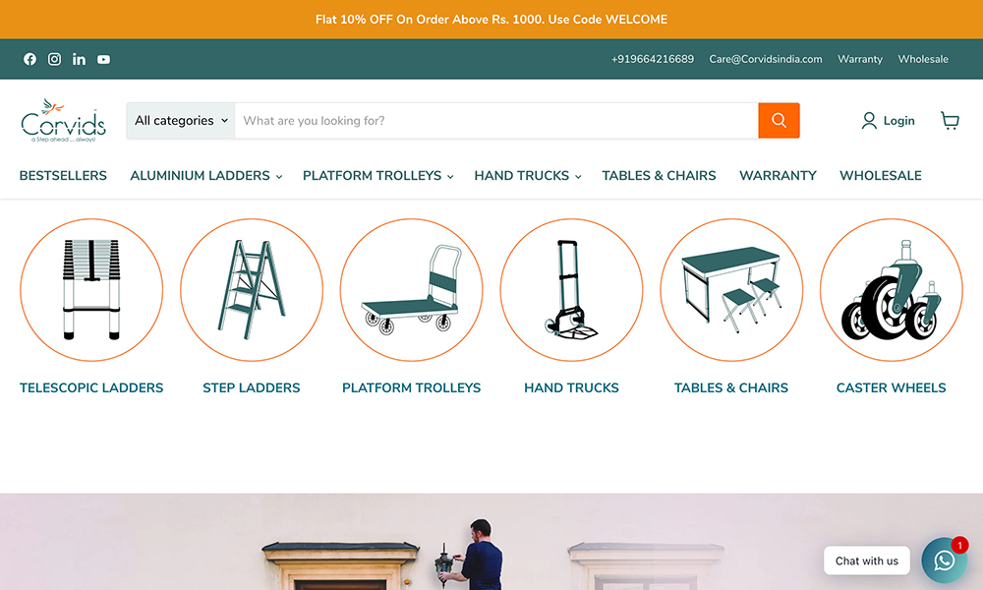The image size is (983, 590).
Task: Open the YouTube channel icon
Action: click(103, 59)
